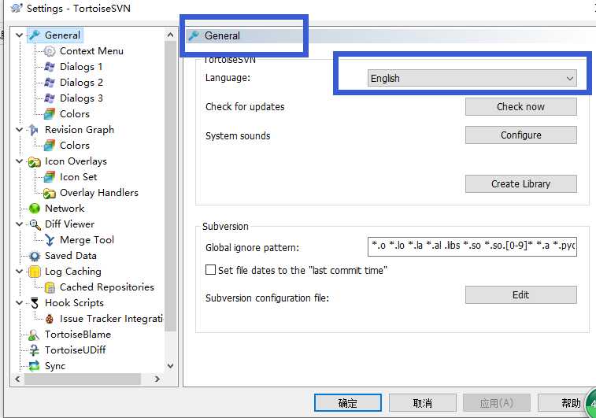Click the Context Menu gear icon
This screenshot has height=418, width=596.
point(50,51)
